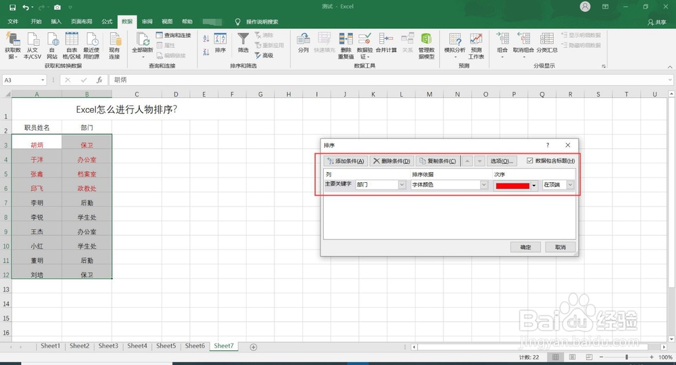Click the insert function fx icon
This screenshot has width=676, height=365.
99,80
